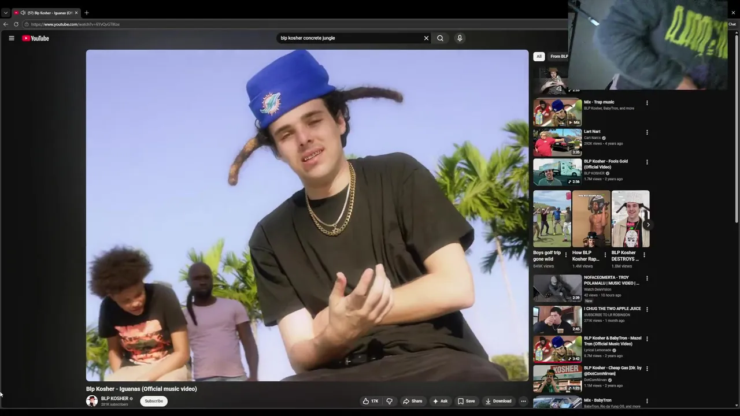Open options for Mazel Tron video

click(x=647, y=339)
